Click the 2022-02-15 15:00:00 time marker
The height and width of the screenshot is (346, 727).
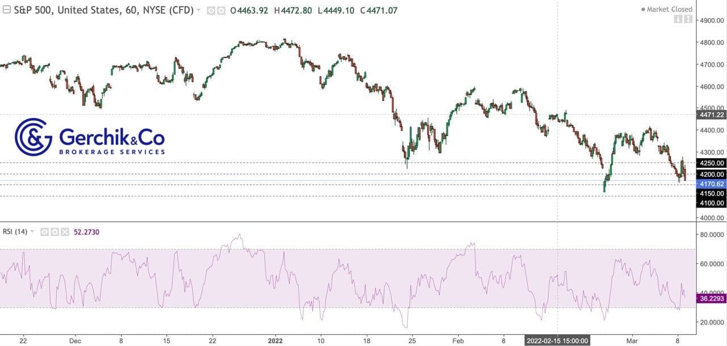pyautogui.click(x=558, y=341)
